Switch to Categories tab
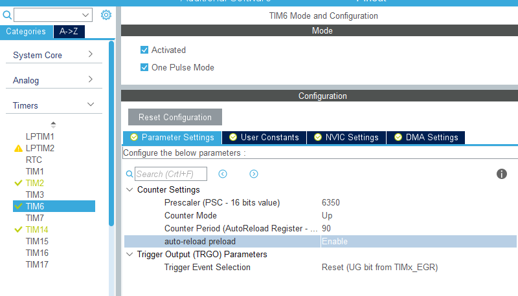This screenshot has width=518, height=296. (26, 32)
